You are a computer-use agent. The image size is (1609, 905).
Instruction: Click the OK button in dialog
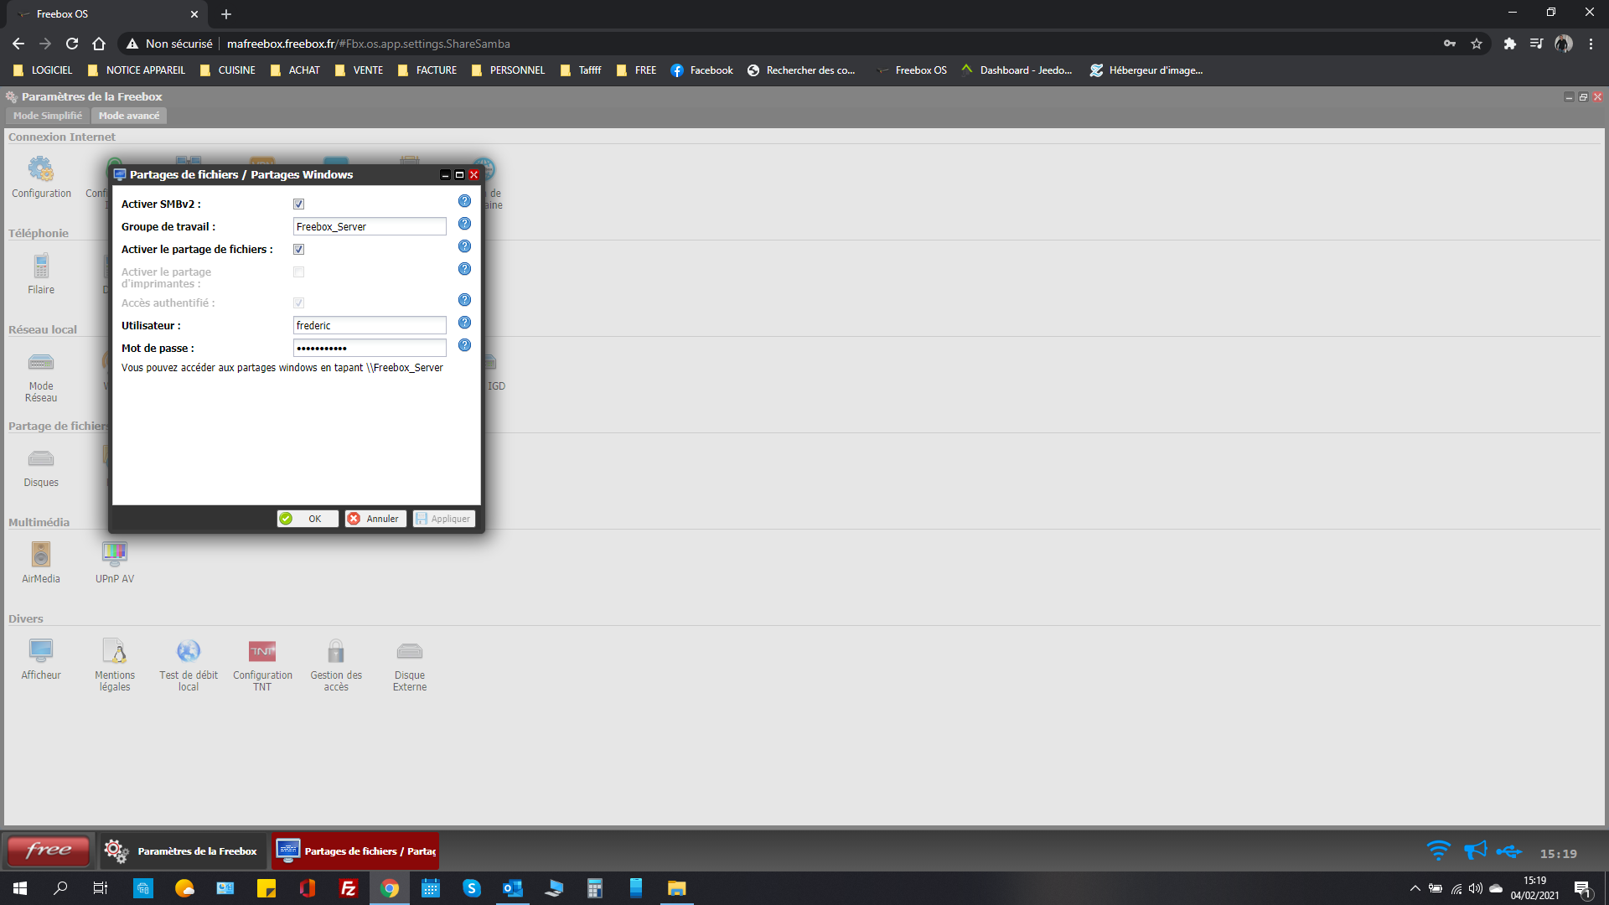(x=308, y=519)
